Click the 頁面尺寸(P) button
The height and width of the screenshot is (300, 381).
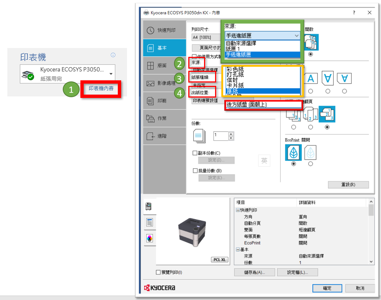207,48
